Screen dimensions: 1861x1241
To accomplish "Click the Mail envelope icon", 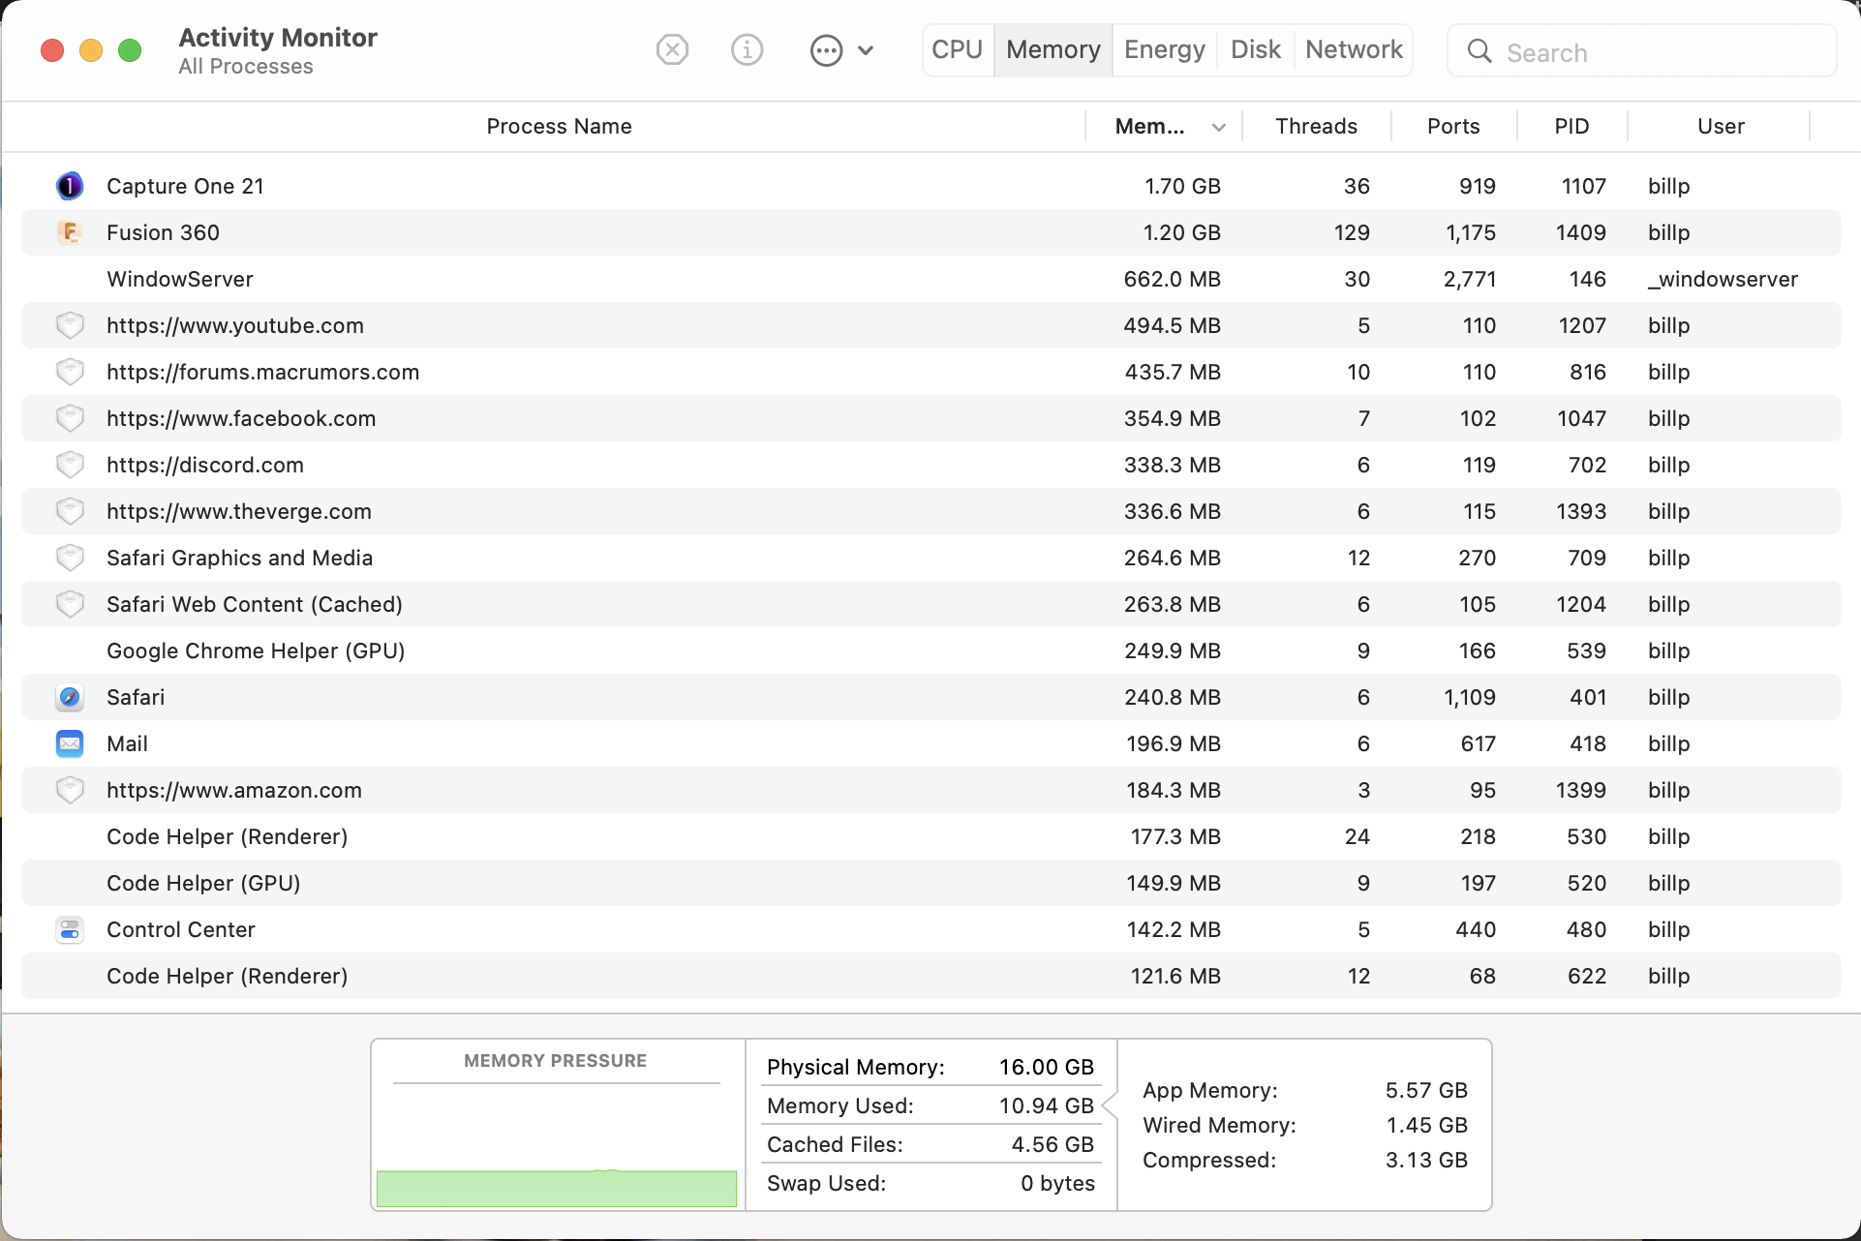I will (x=70, y=743).
